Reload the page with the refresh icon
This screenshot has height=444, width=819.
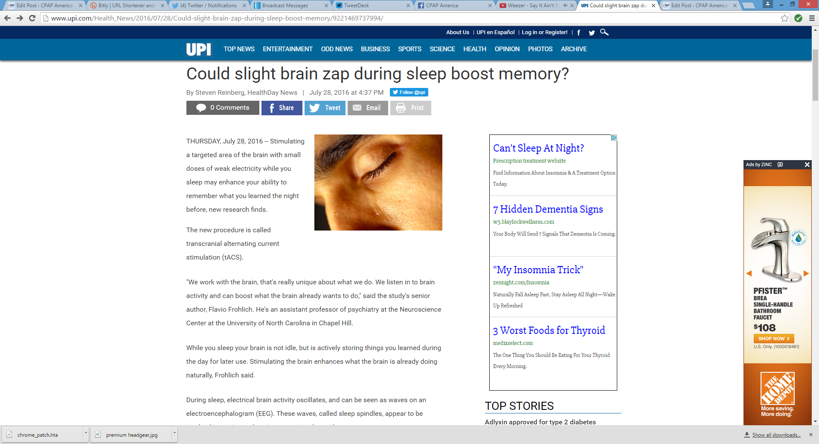[x=32, y=18]
